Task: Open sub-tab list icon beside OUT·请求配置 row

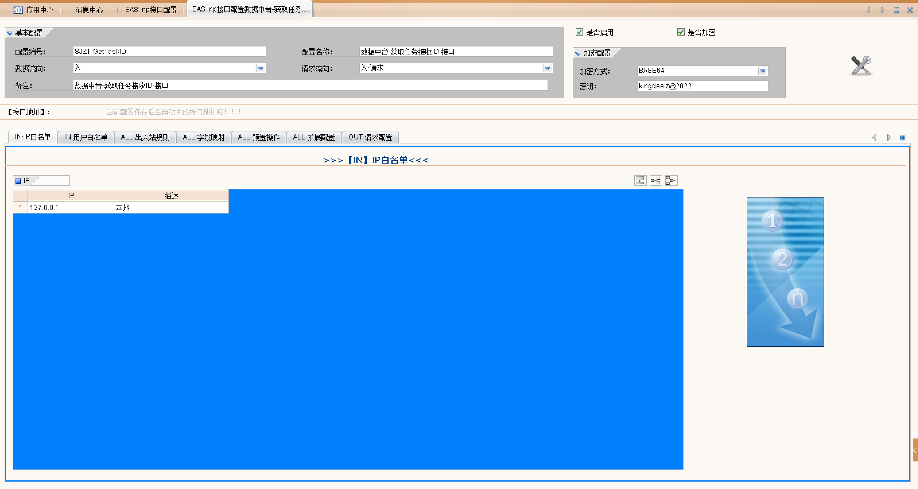Action: 902,137
